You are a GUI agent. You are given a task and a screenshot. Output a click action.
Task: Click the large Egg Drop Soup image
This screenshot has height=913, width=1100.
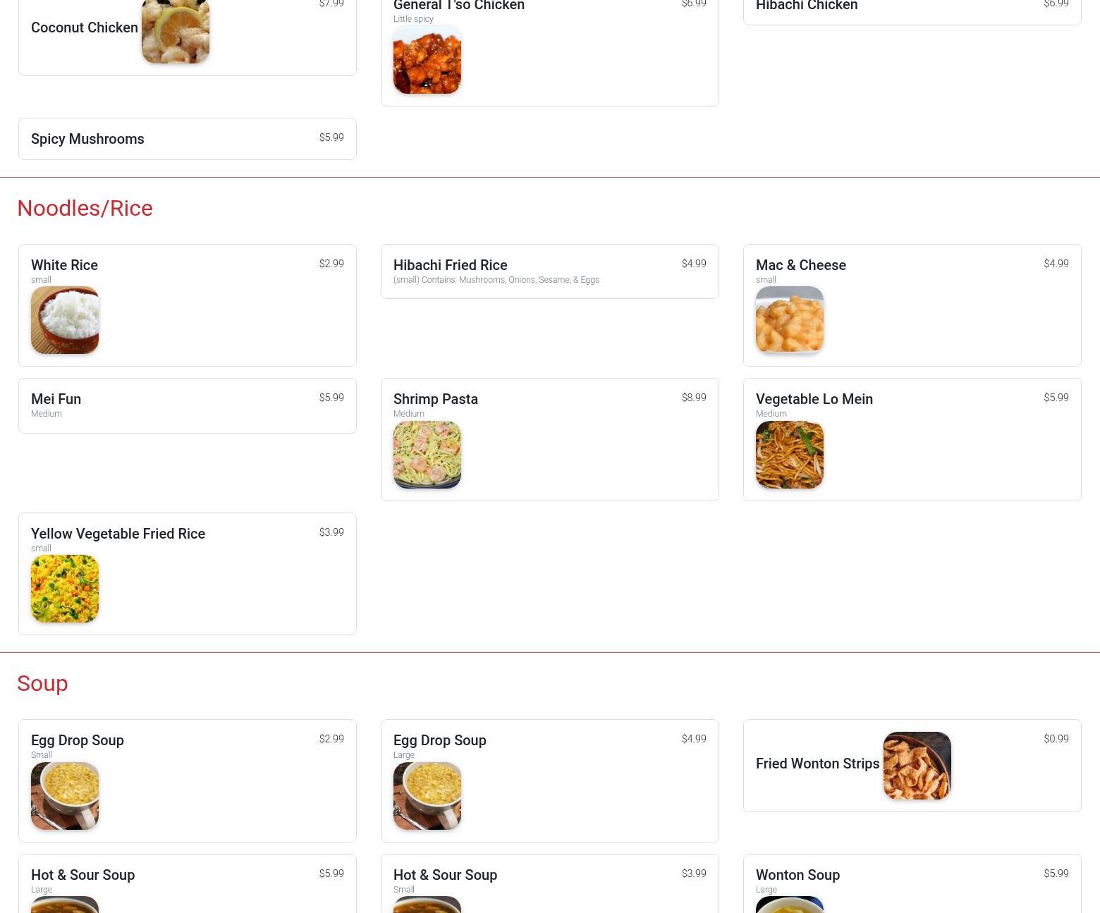point(427,796)
